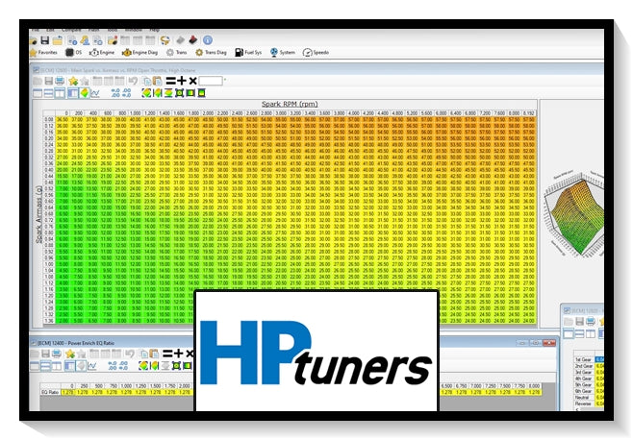Click the gray eraser icon in main toolbar
Viewport: 633px width, 440px height.
(x=181, y=40)
